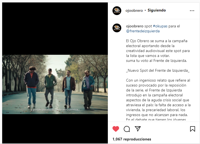Share post with paper plane icon
Screen dimensions: 200x144
tap(138, 129)
